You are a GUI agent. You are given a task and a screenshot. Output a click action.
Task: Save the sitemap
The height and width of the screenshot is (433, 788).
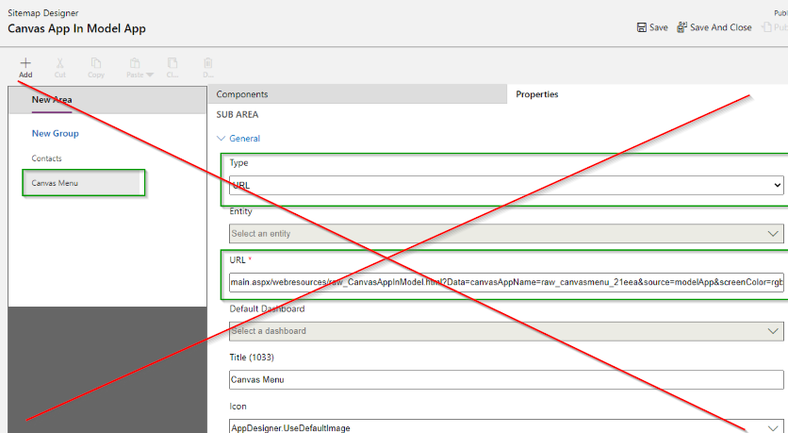pos(652,27)
